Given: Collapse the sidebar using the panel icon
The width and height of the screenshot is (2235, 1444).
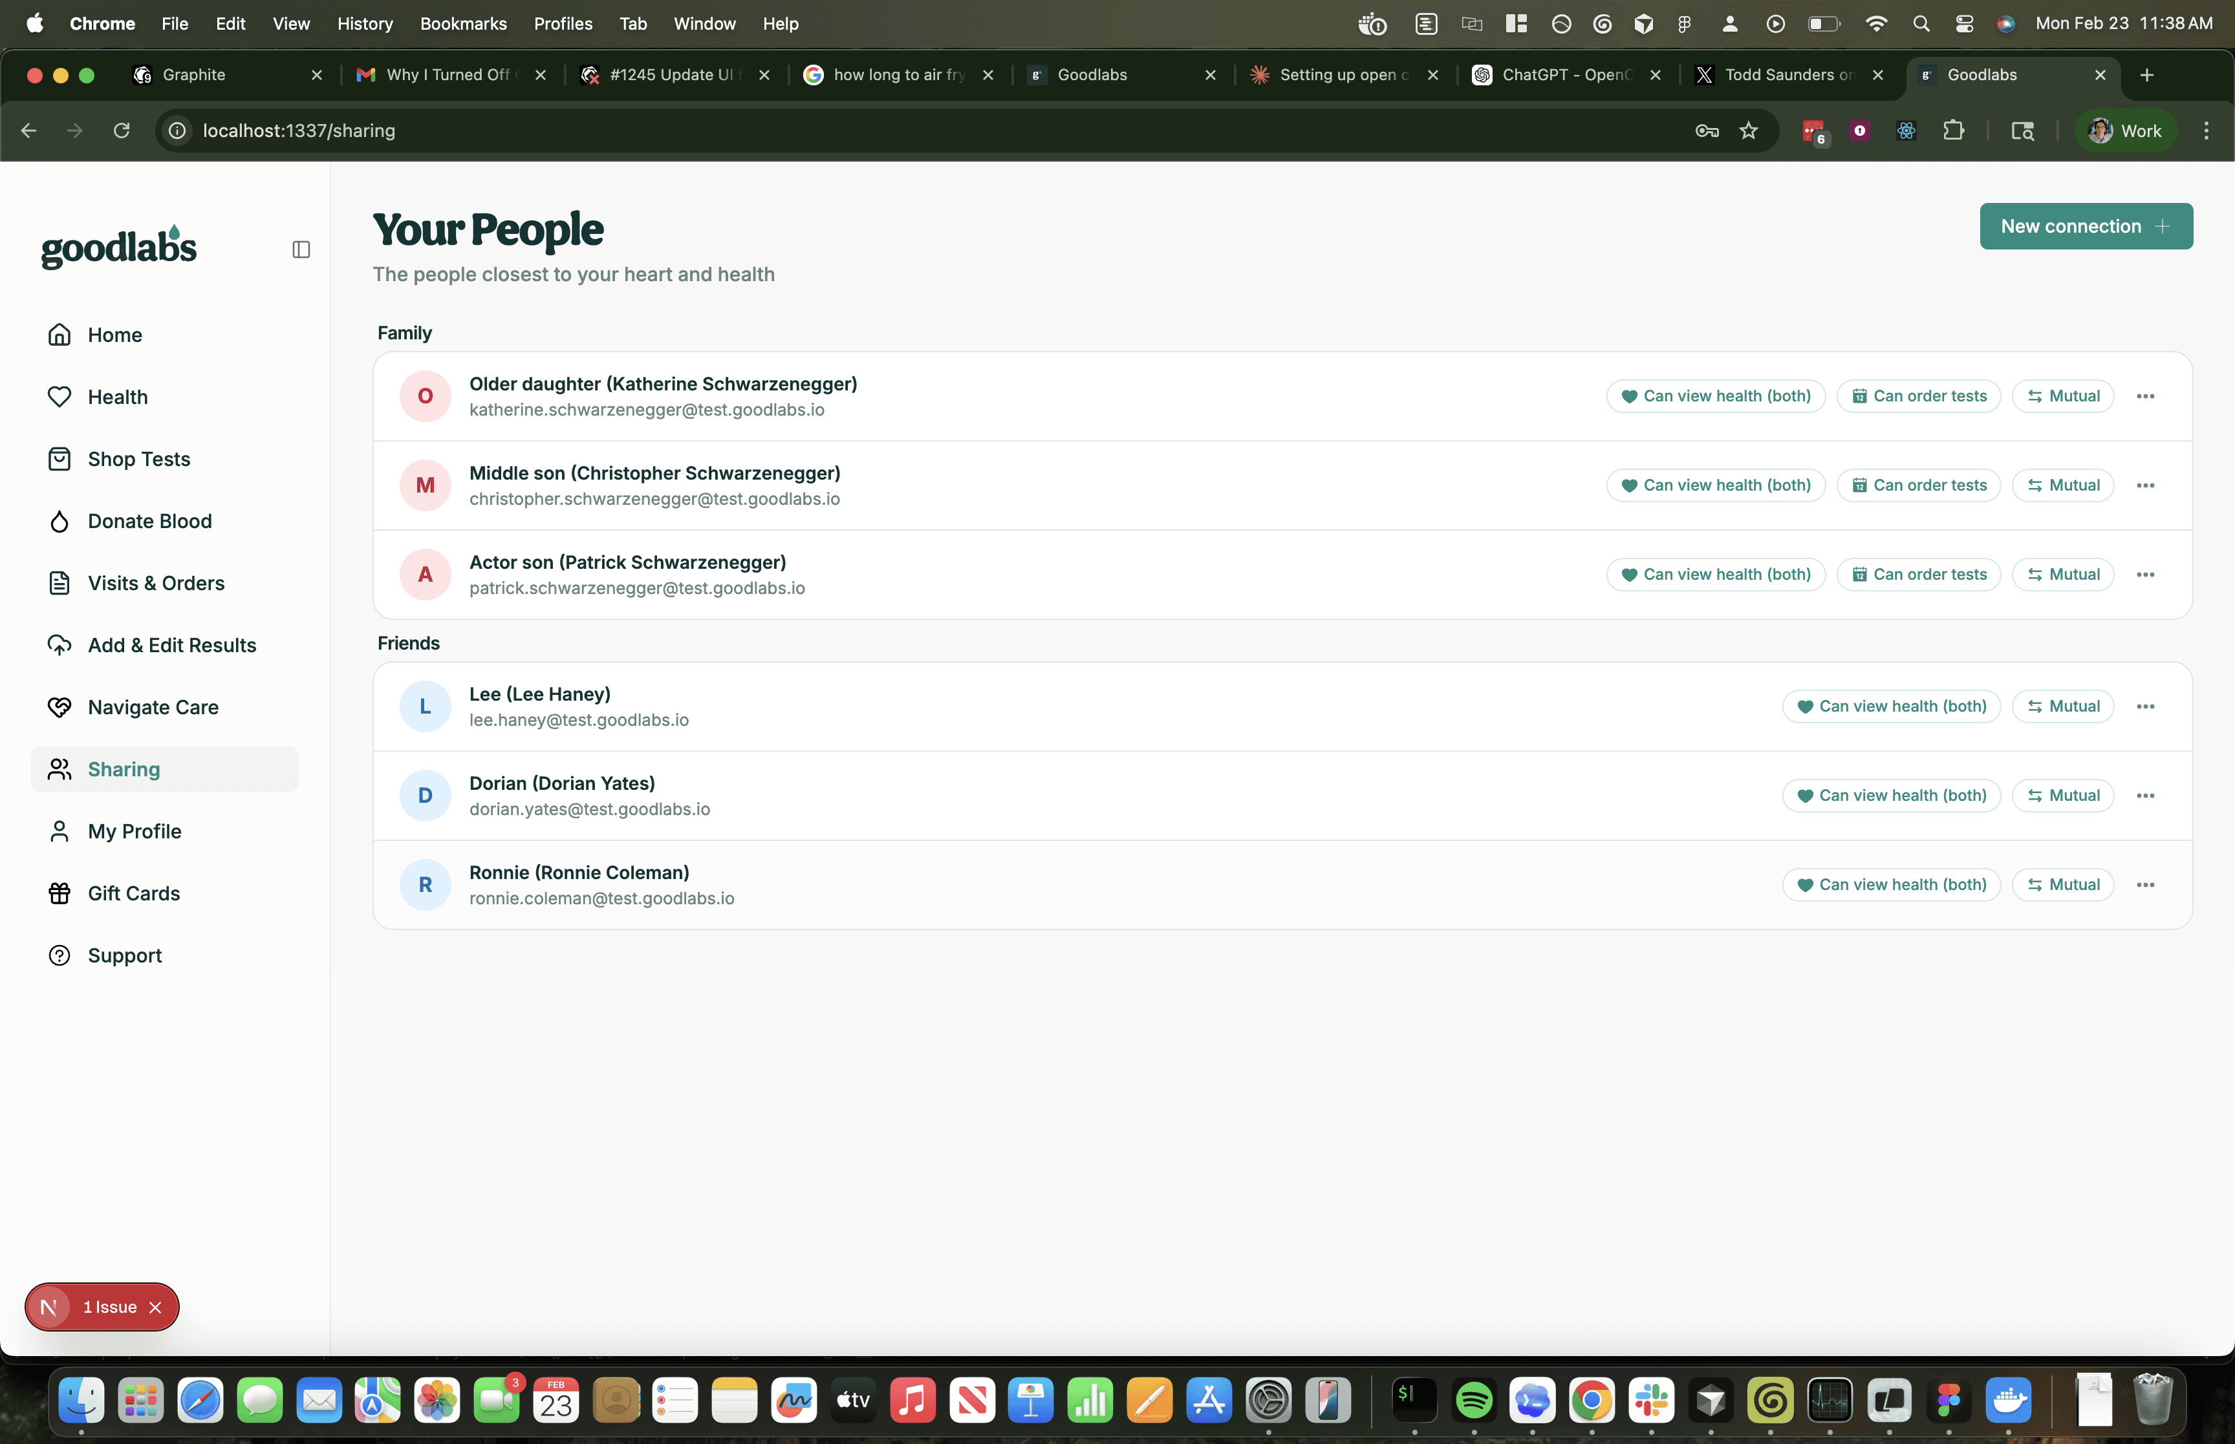Looking at the screenshot, I should (x=300, y=250).
